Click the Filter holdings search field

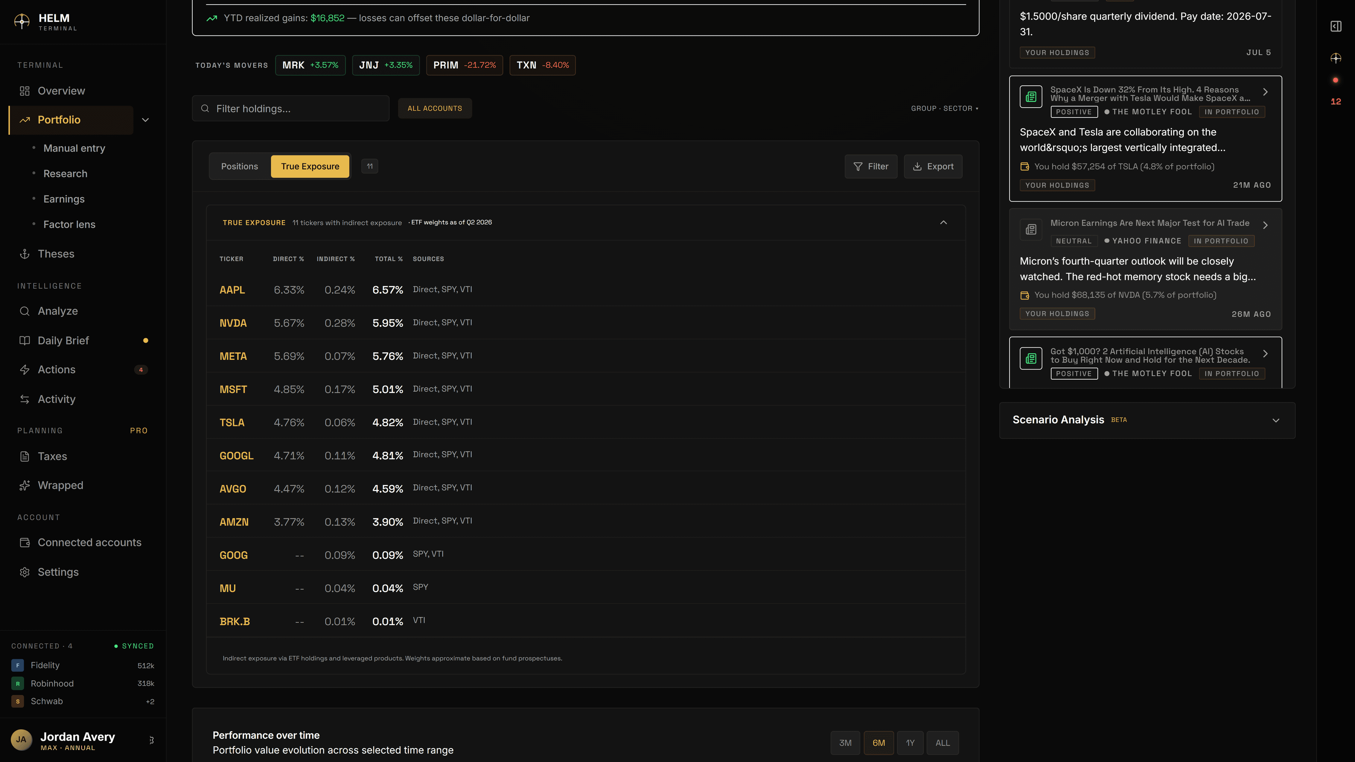(x=291, y=109)
